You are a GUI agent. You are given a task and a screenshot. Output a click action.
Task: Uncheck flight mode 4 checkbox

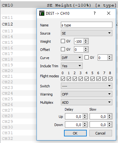86,79
